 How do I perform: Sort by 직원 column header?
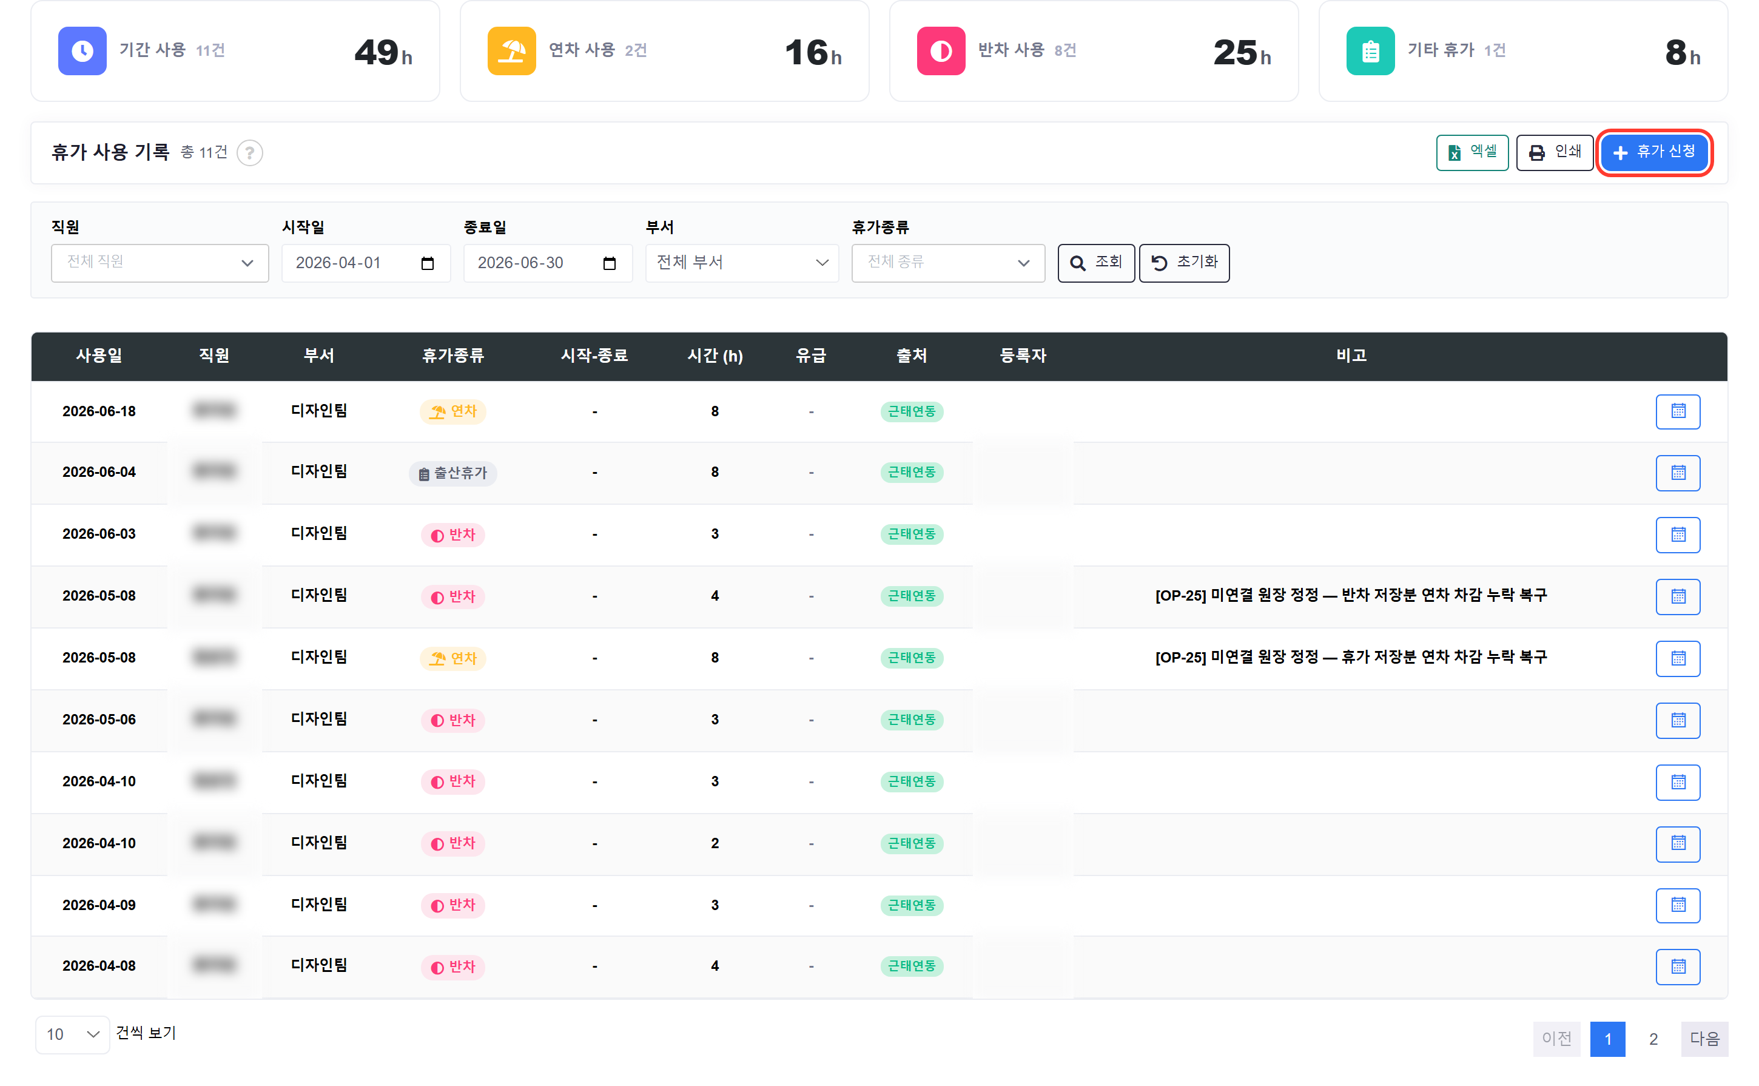(x=214, y=356)
